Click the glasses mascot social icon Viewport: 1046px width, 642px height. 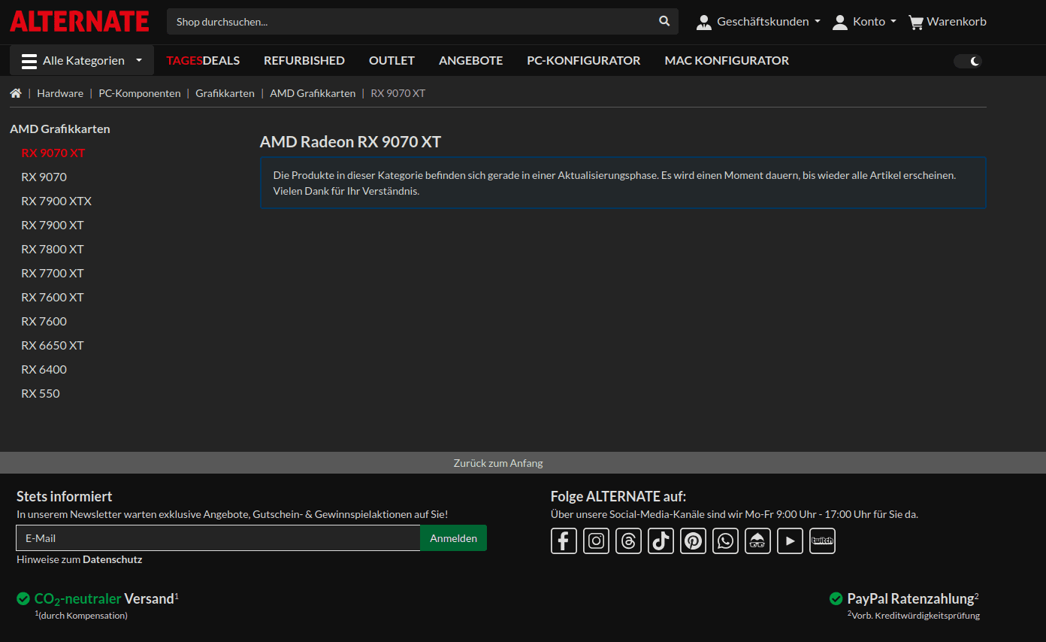pos(757,541)
